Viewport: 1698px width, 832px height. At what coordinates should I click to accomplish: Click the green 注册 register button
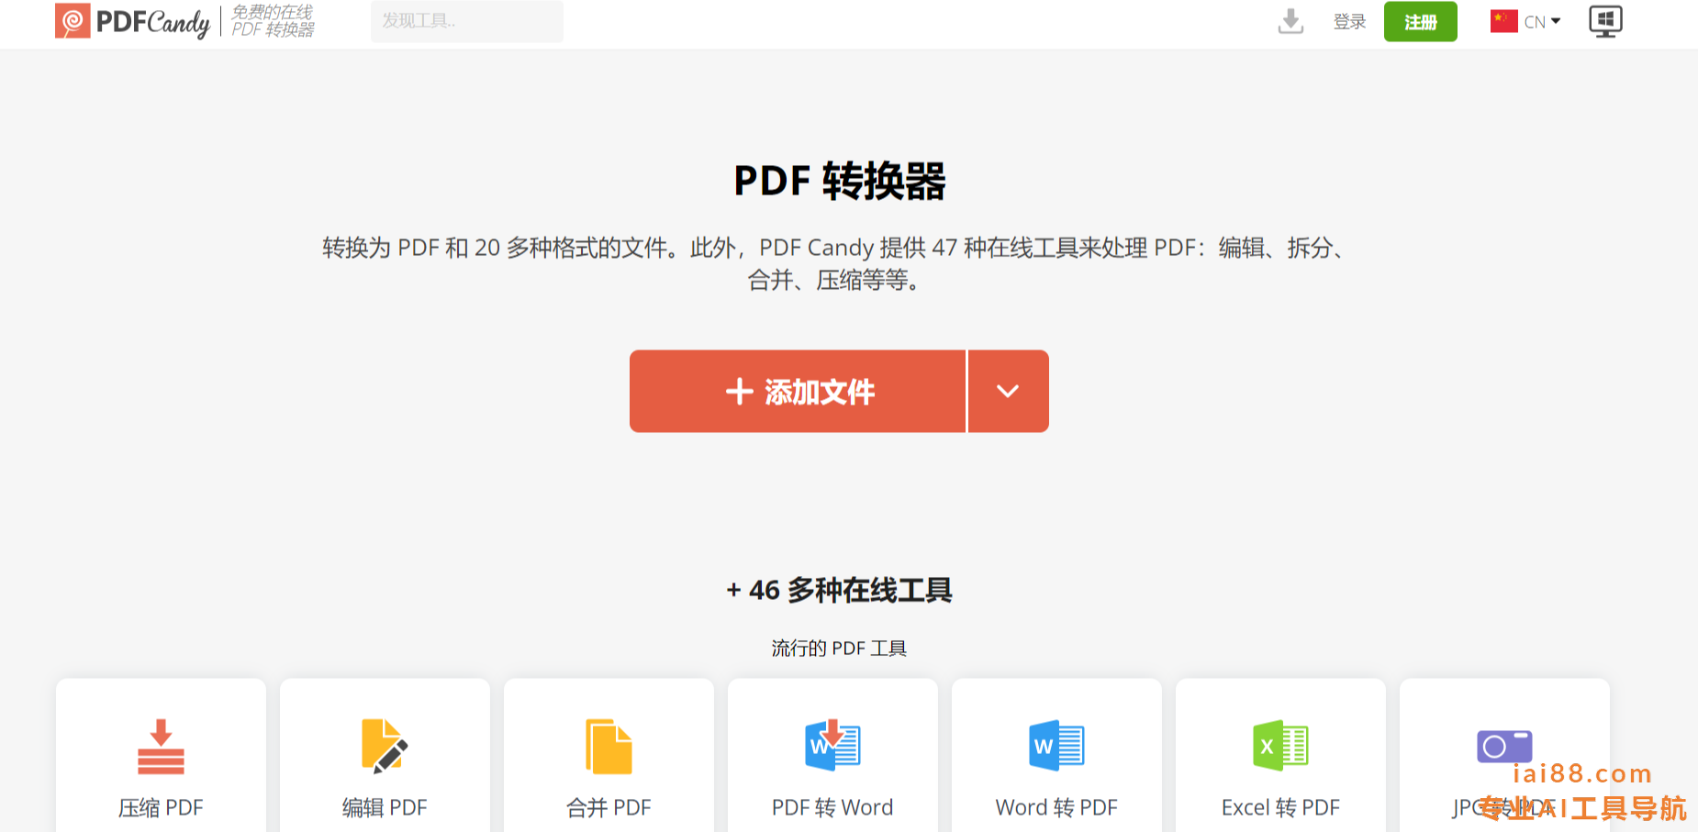1420,22
